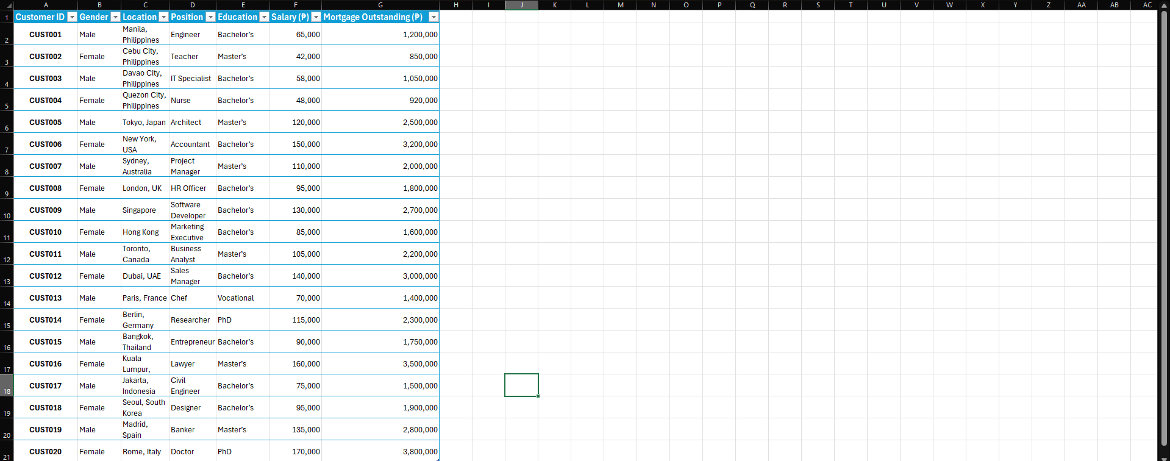
Task: Select the HR Officer position cell
Action: click(193, 188)
